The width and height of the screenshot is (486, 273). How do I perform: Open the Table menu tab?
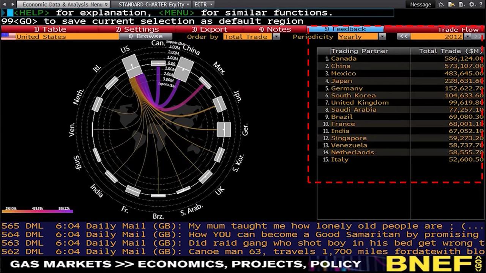click(50, 29)
